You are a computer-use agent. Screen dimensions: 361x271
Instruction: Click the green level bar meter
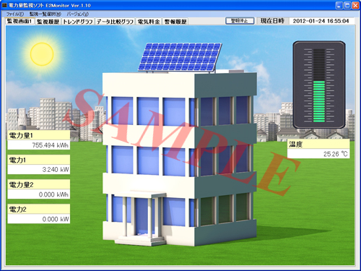click(x=319, y=85)
